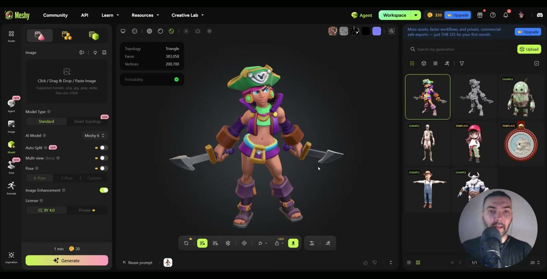Image resolution: width=547 pixels, height=279 pixels.
Task: Open the Agent button in header
Action: 362,15
